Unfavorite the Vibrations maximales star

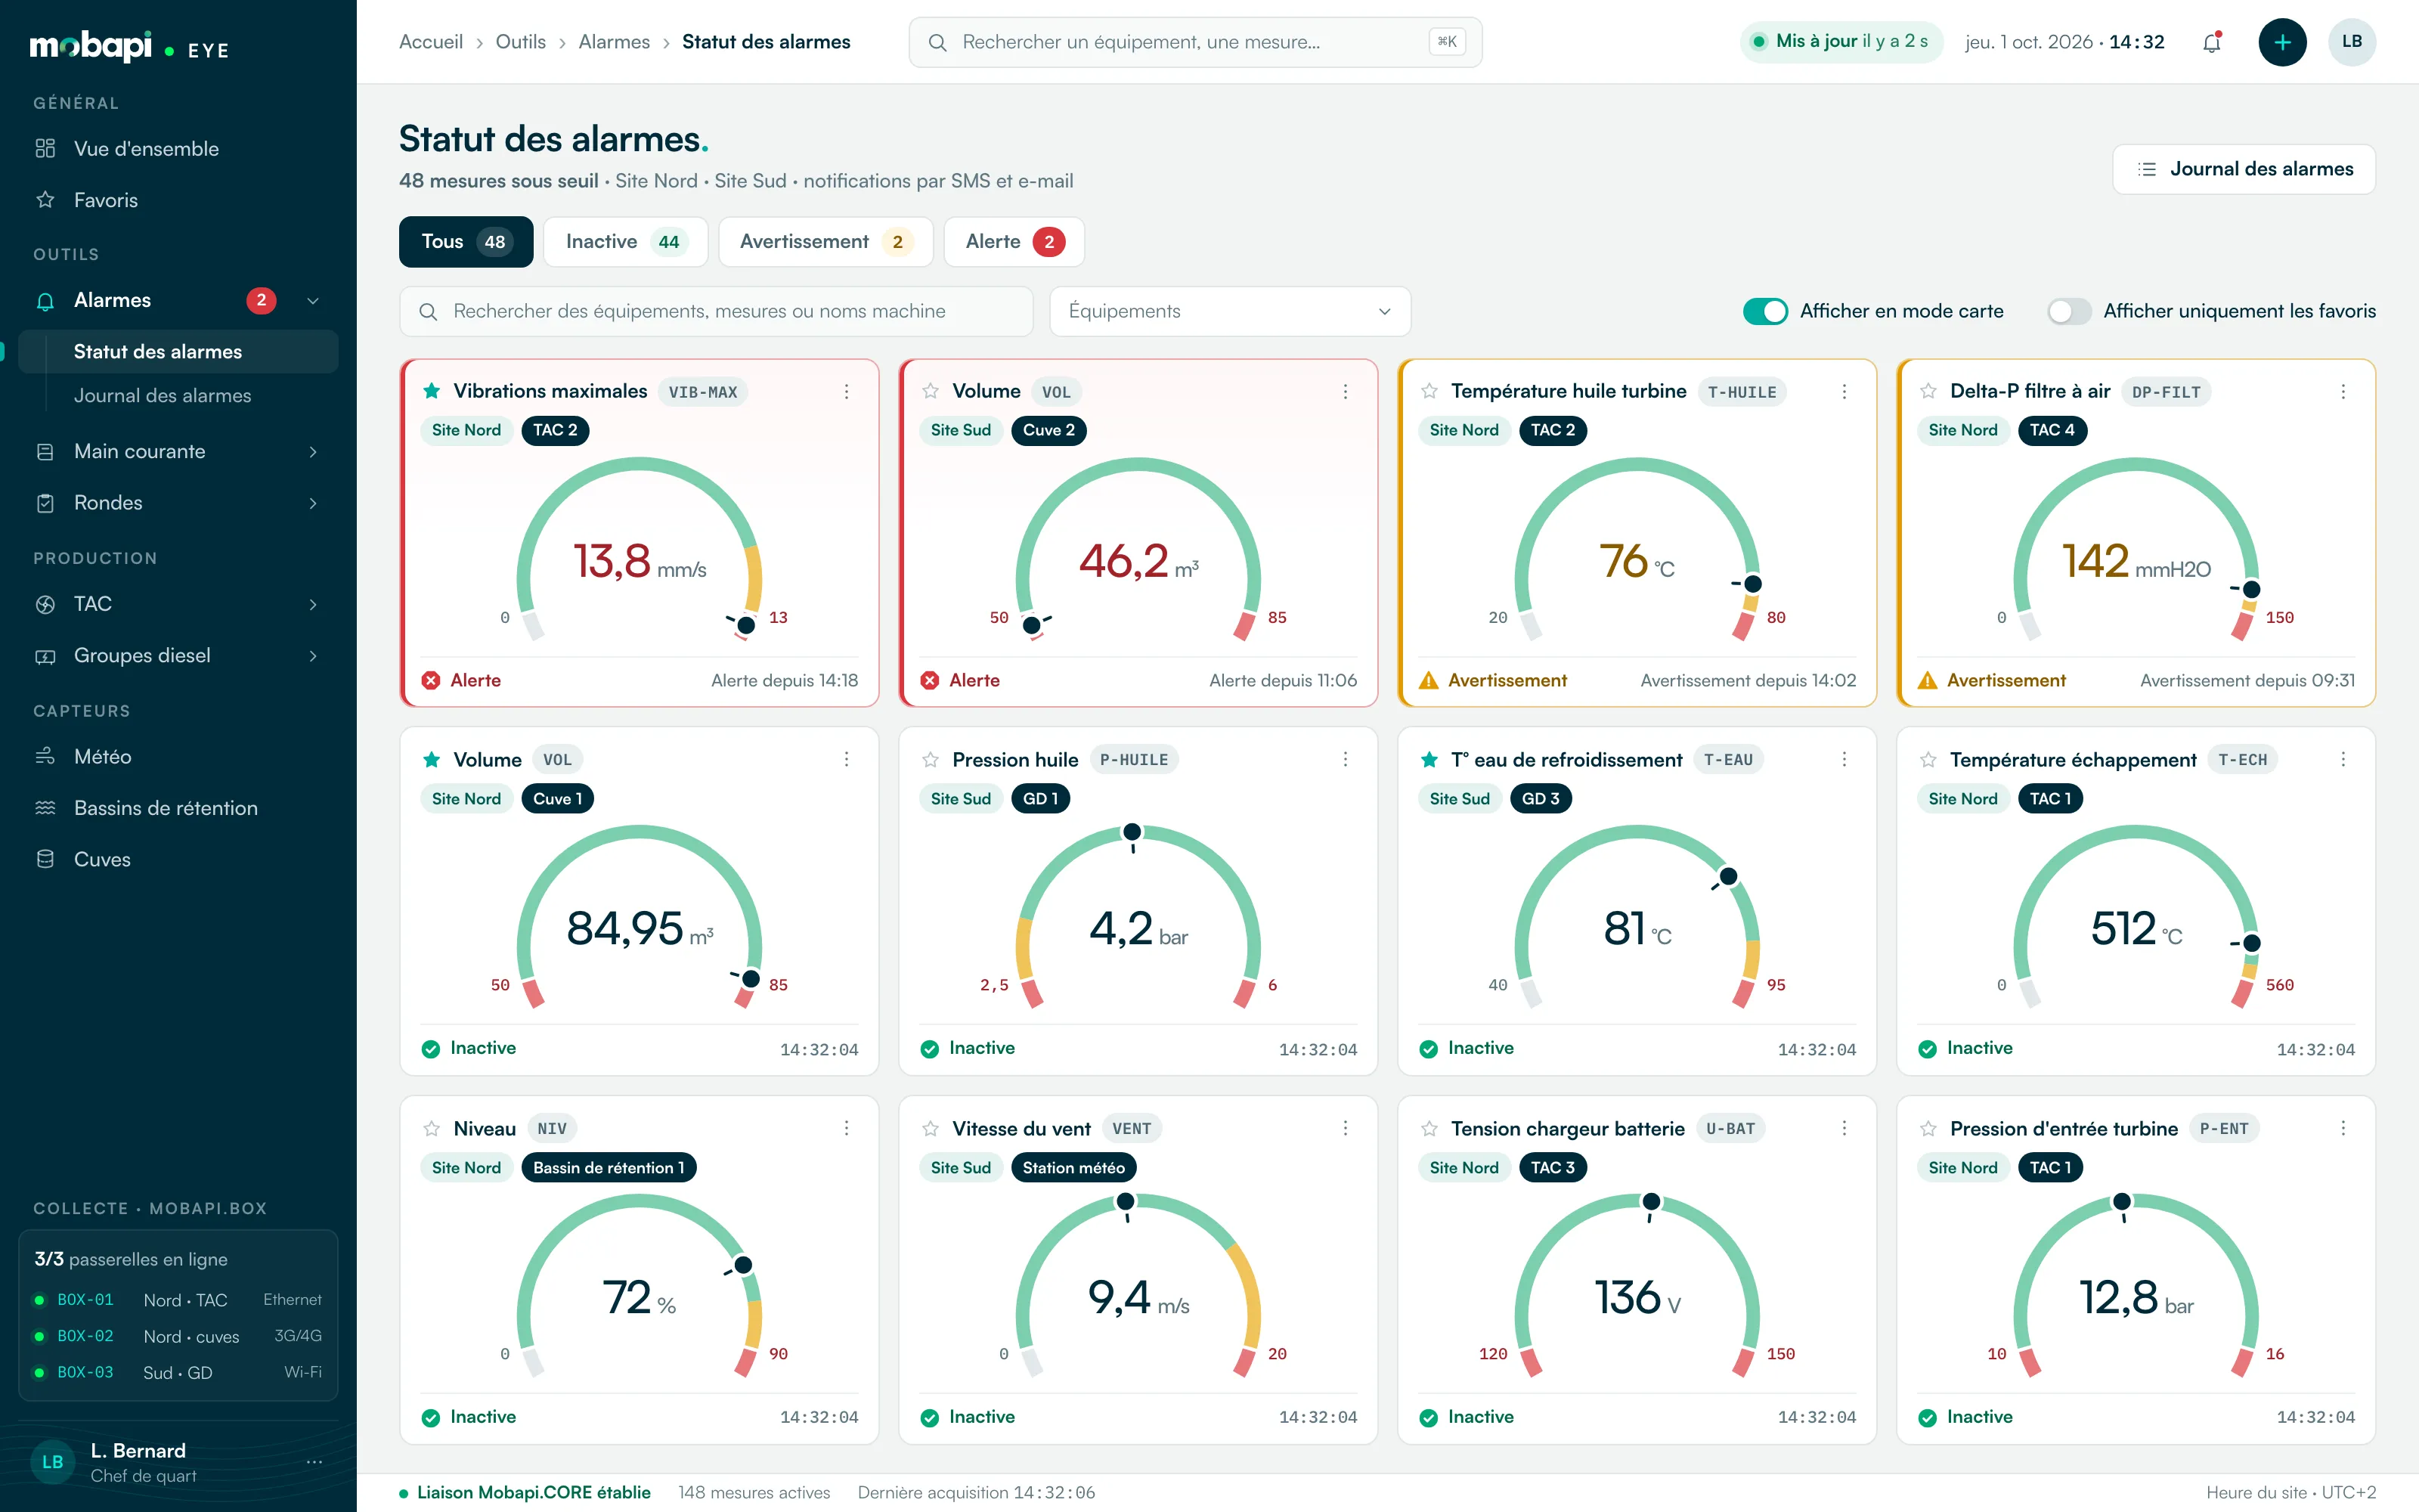point(432,391)
